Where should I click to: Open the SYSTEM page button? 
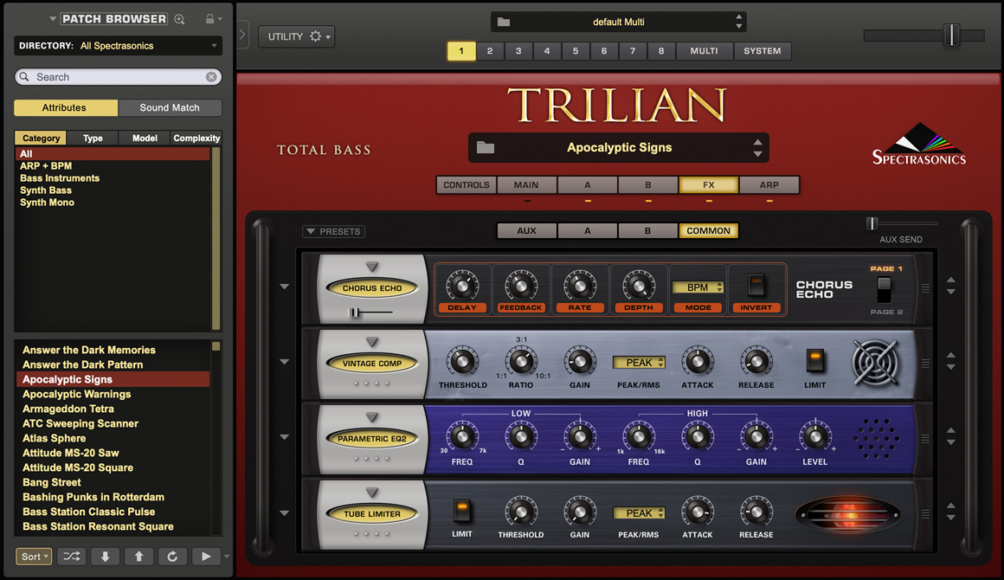762,51
